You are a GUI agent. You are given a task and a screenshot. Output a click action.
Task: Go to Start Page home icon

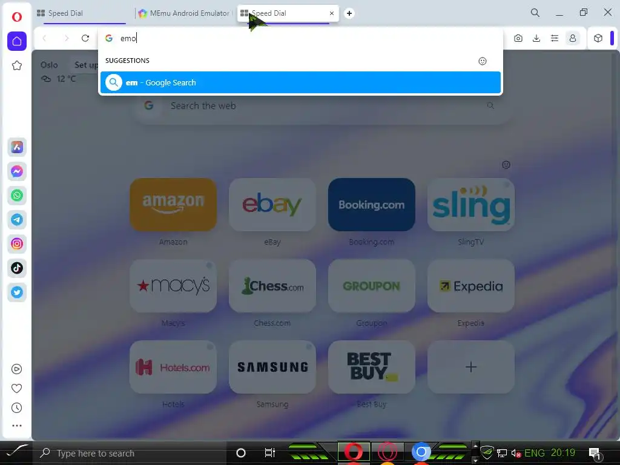(17, 41)
